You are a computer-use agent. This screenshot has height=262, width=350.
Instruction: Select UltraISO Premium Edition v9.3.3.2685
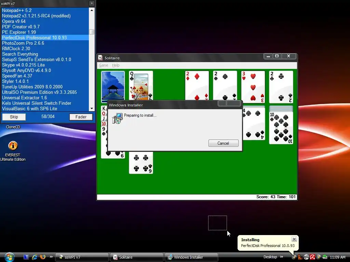(45, 92)
